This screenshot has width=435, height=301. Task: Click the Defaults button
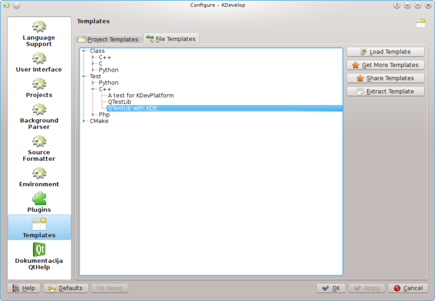pyautogui.click(x=66, y=289)
